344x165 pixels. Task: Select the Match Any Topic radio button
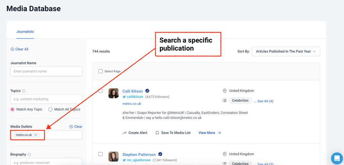tap(13, 109)
